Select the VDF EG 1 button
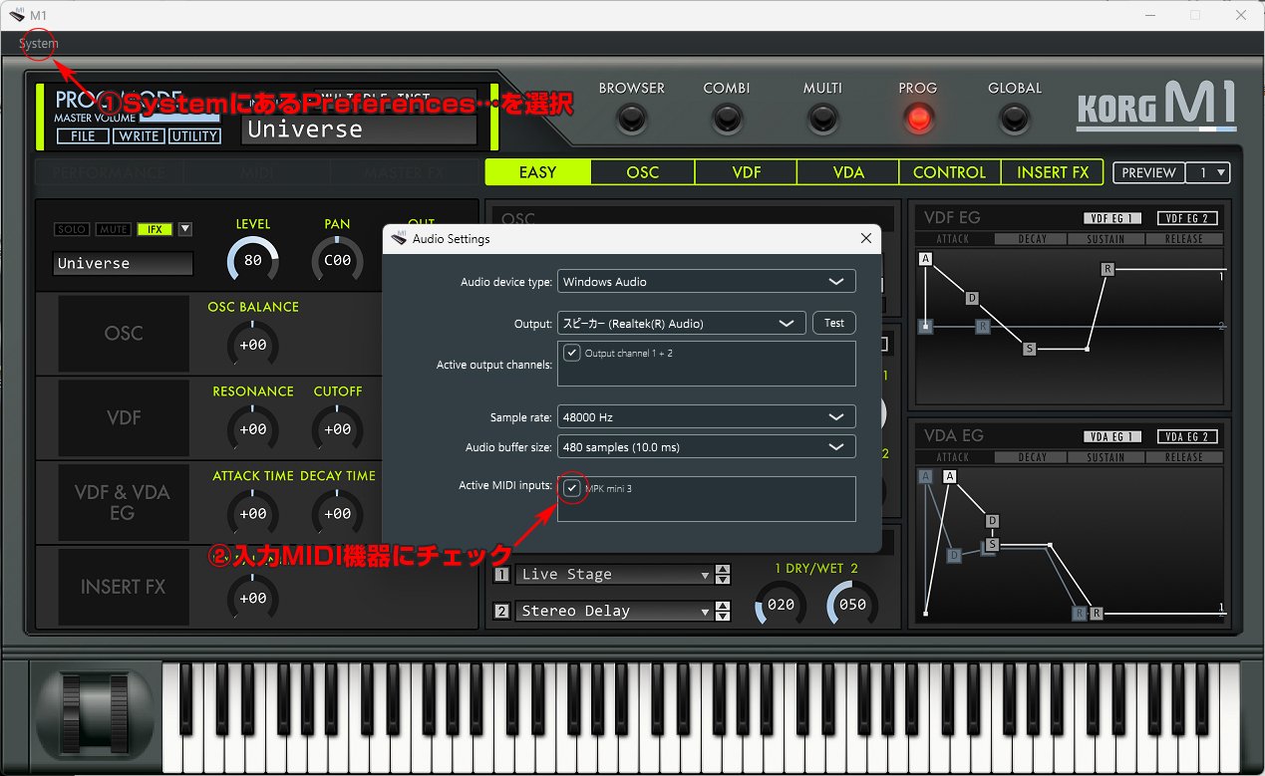 (x=1113, y=218)
